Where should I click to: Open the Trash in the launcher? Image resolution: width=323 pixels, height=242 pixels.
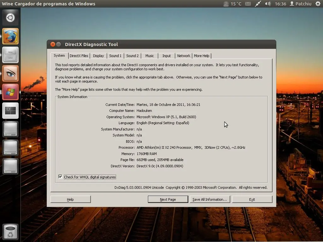10,232
